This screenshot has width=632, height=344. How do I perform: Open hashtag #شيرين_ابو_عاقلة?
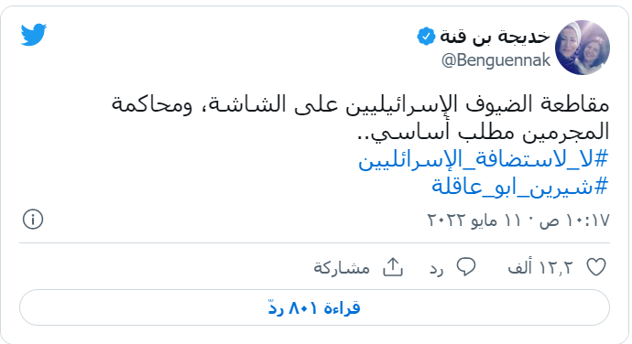(519, 186)
